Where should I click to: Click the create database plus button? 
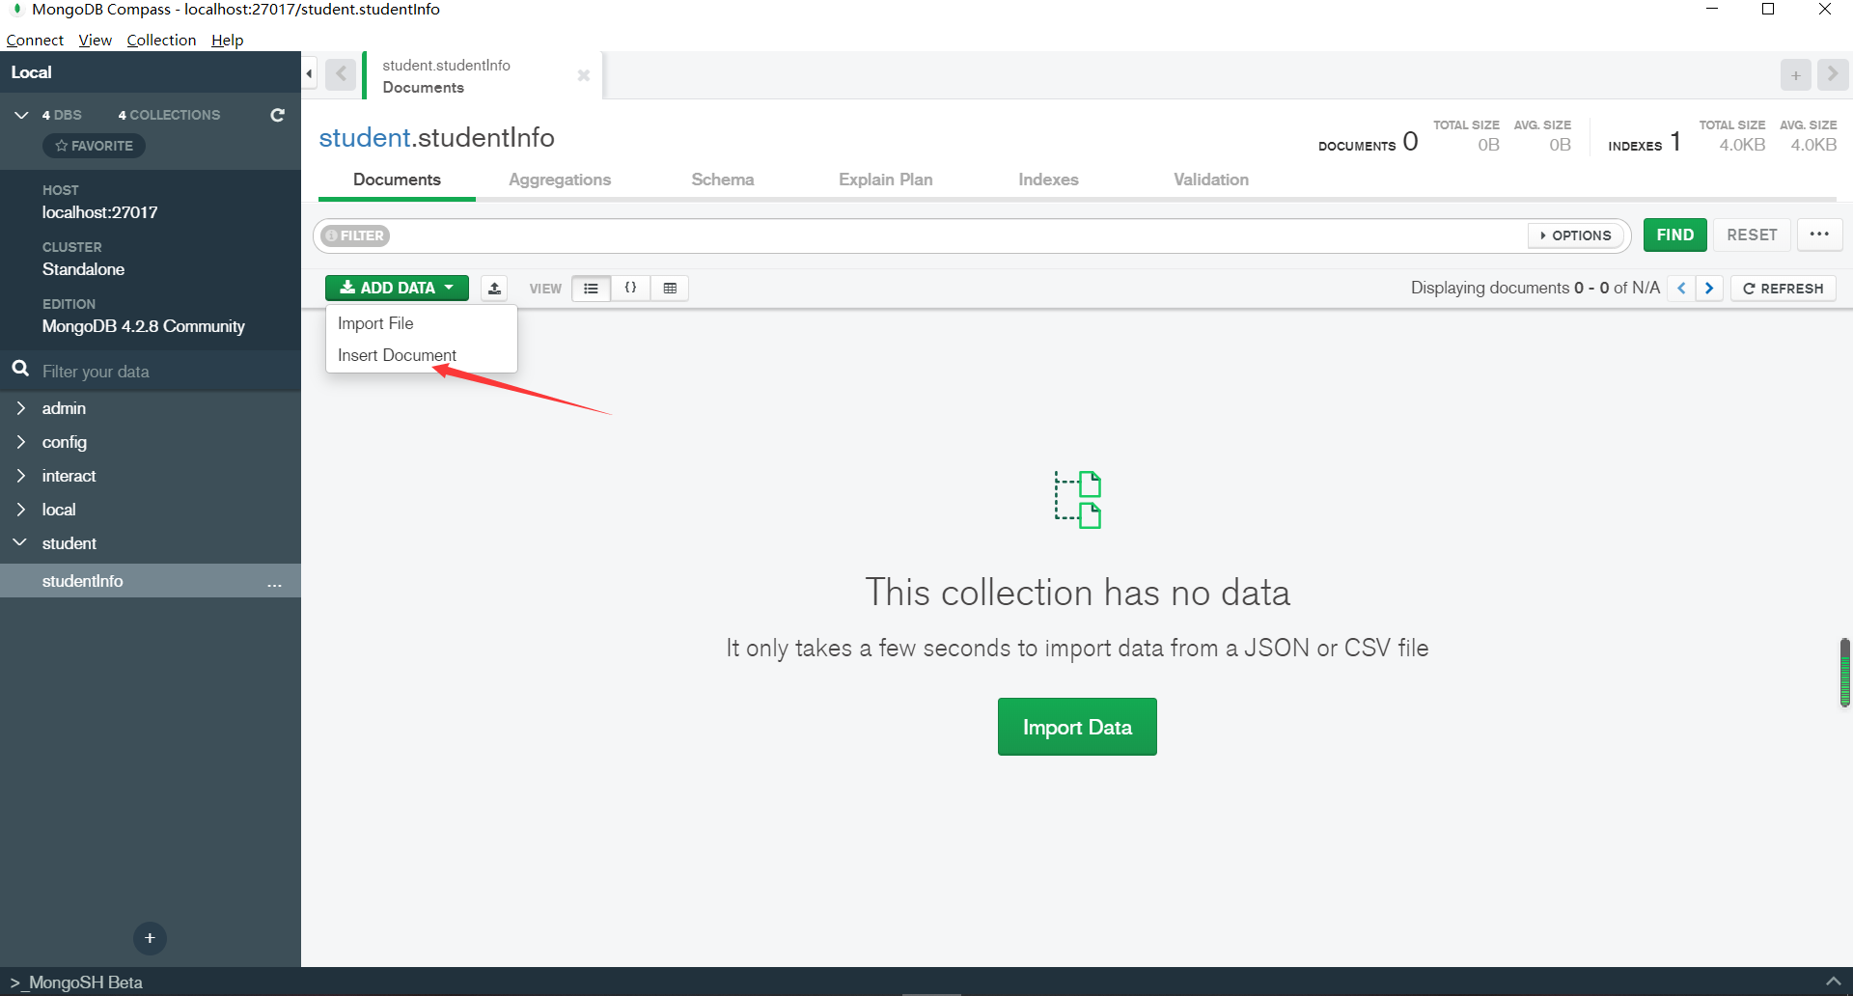(x=150, y=938)
